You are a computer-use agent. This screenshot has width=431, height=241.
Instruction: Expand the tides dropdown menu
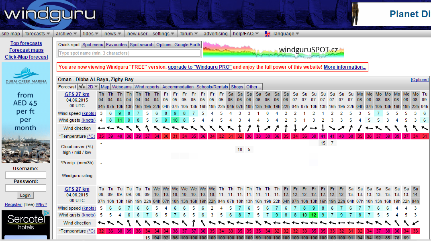91,34
